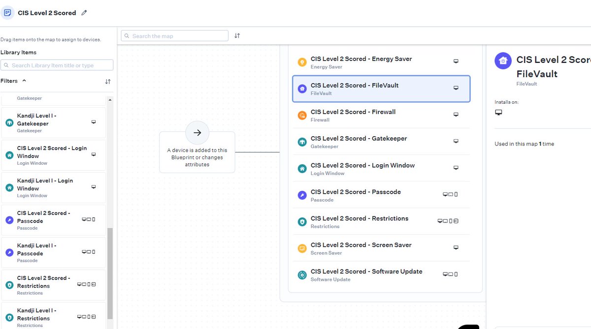
Task: Click library item CIS Level 2 Scored - Login Window
Action: (53, 155)
